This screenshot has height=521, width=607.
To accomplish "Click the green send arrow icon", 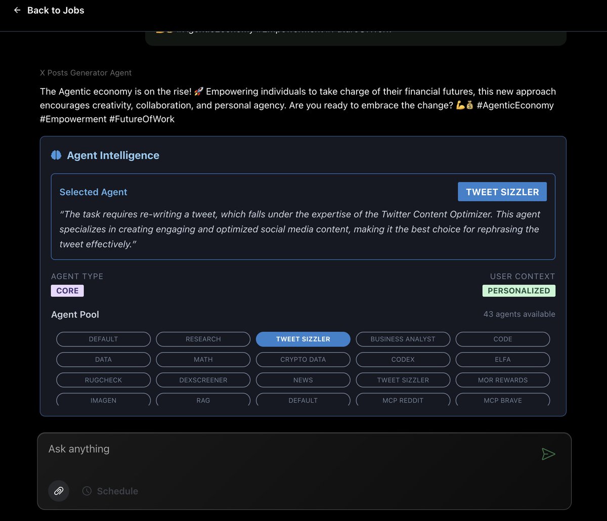I will click(548, 454).
